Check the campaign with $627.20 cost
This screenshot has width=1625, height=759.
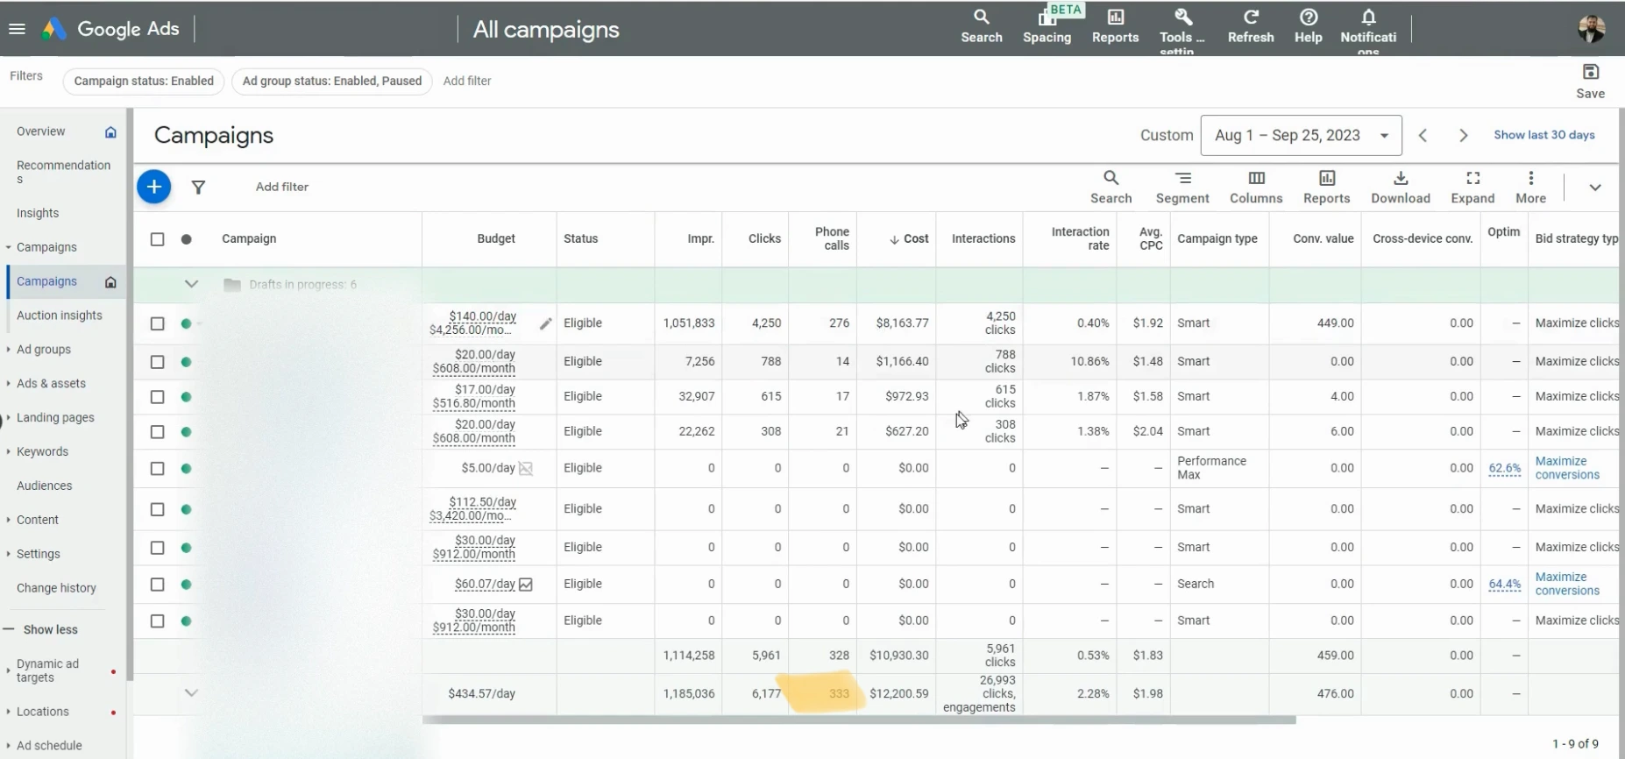coord(157,432)
